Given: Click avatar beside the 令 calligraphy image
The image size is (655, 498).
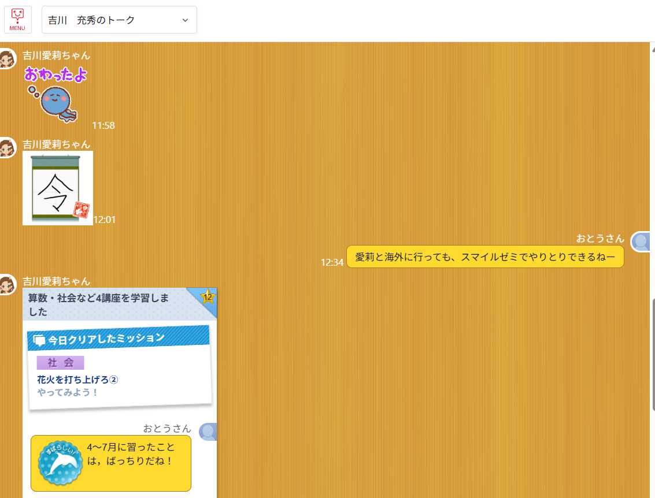Looking at the screenshot, I should pyautogui.click(x=8, y=148).
